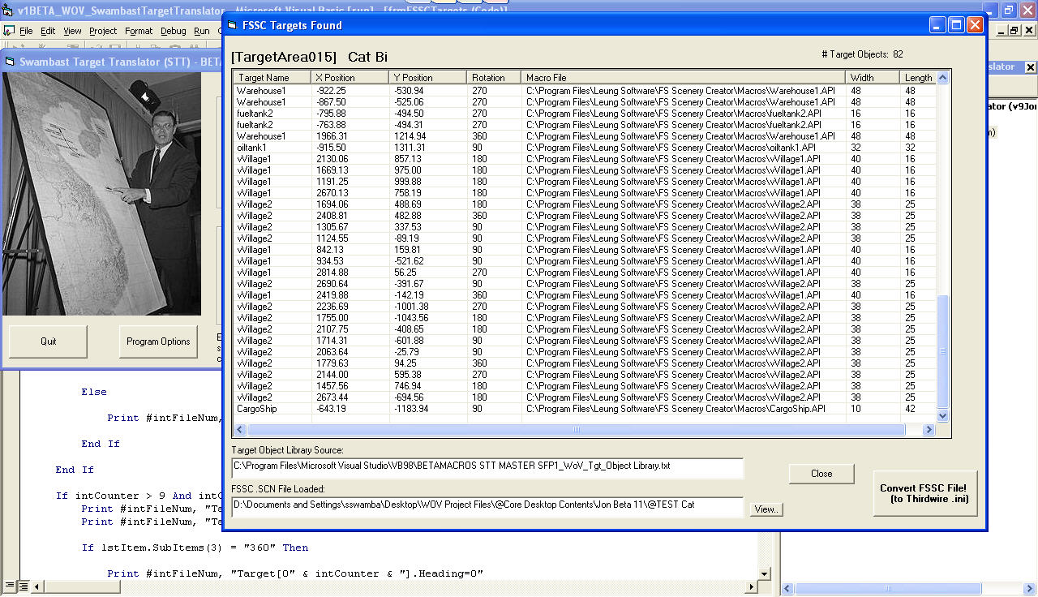
Task: Maximize the FSSC Targets Found window
Action: pos(957,25)
